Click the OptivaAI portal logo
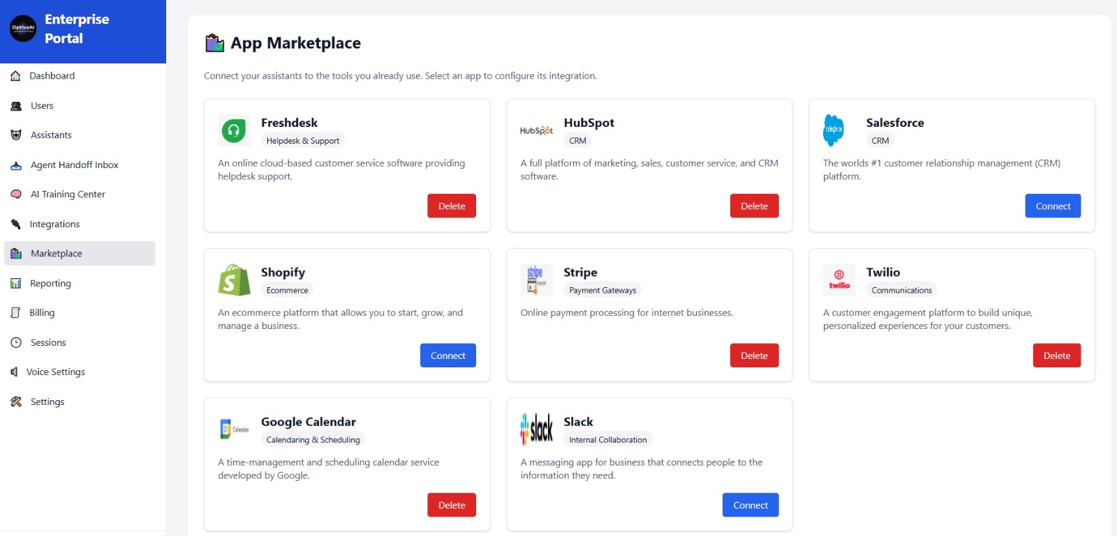This screenshot has height=536, width=1117. [x=23, y=29]
